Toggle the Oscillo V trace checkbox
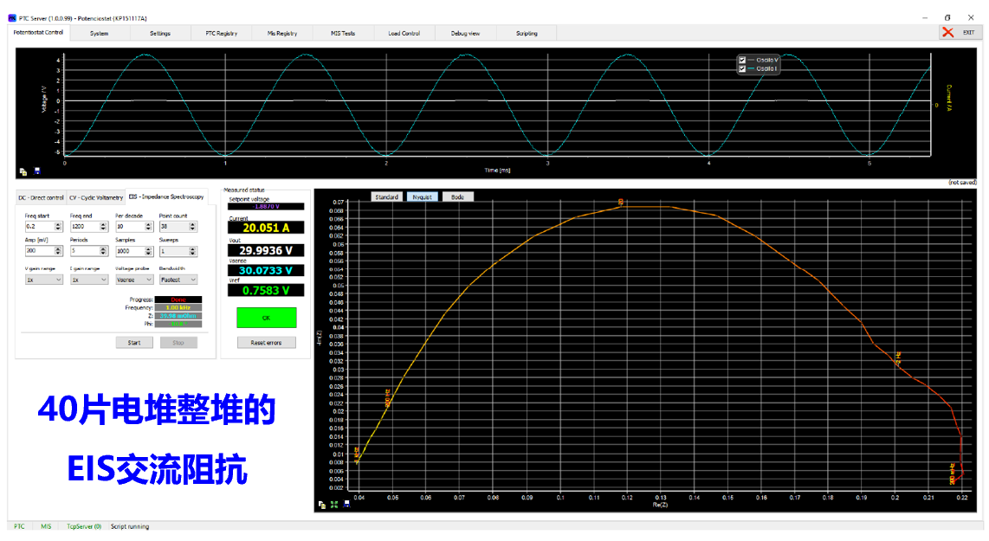Image resolution: width=989 pixels, height=541 pixels. (x=742, y=60)
